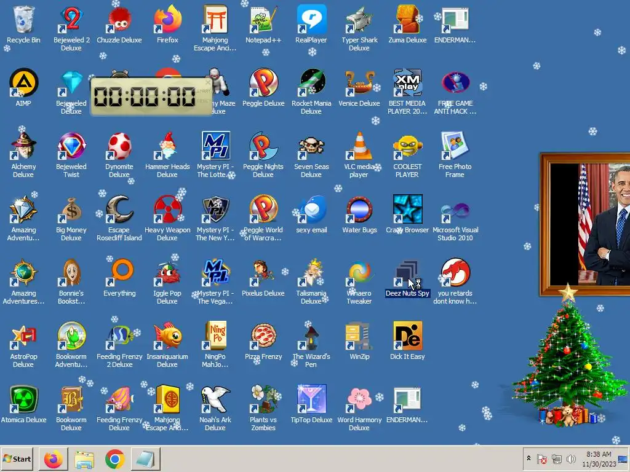Open the Start menu
The image size is (630, 472).
17,458
